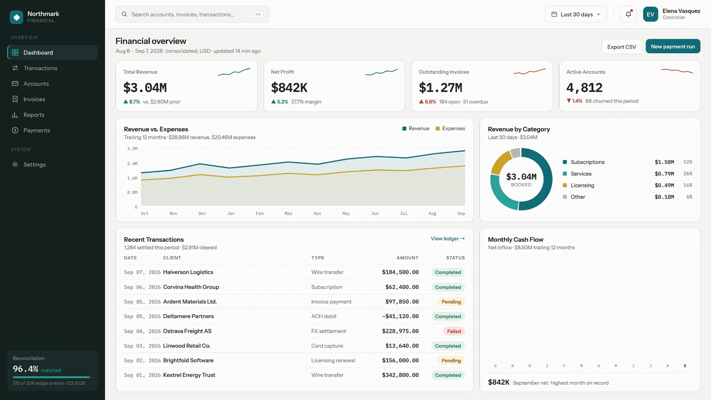
Task: Click the Northmark Financial logo icon
Action: 16,17
